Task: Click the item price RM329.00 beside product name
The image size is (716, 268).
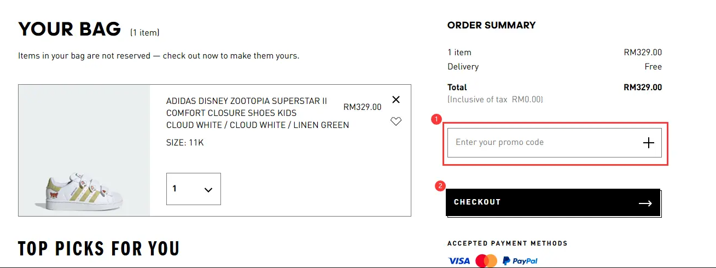Action: click(x=362, y=107)
